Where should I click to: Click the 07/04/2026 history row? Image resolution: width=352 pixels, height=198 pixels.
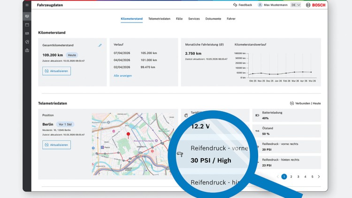coord(135,53)
